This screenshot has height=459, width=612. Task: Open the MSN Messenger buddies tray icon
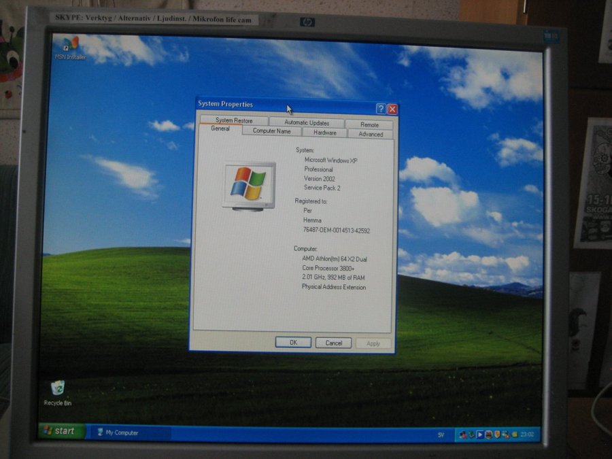click(463, 435)
